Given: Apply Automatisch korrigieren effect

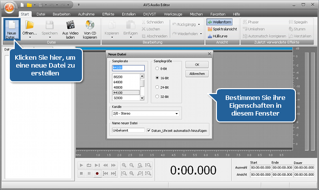Looking at the screenshot, I should tap(264, 36).
